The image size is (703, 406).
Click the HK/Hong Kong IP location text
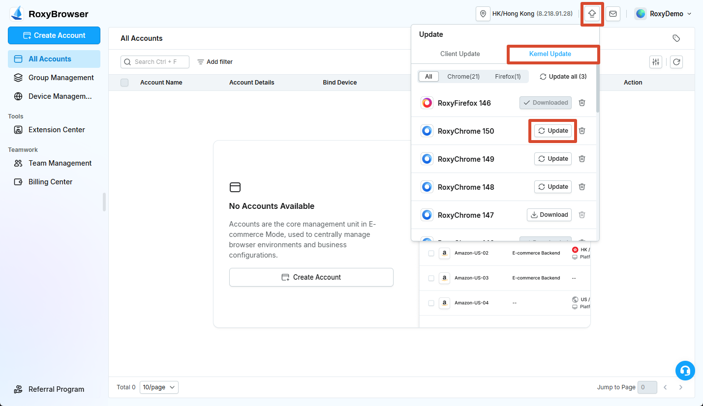532,14
